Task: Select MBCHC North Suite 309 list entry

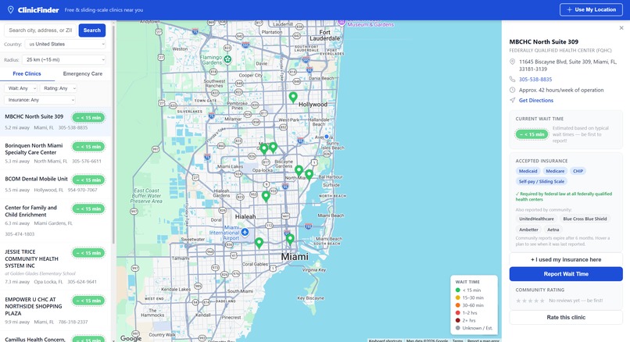Action: click(x=55, y=122)
